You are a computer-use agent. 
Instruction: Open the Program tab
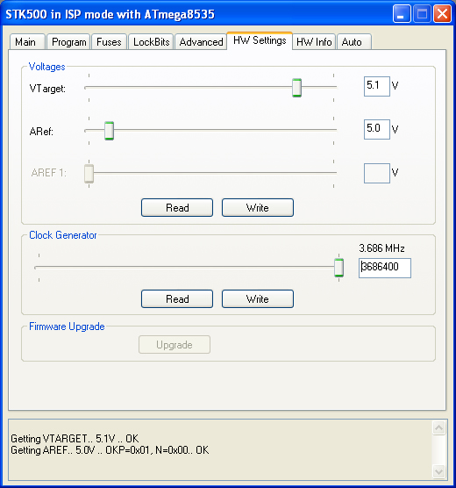68,42
